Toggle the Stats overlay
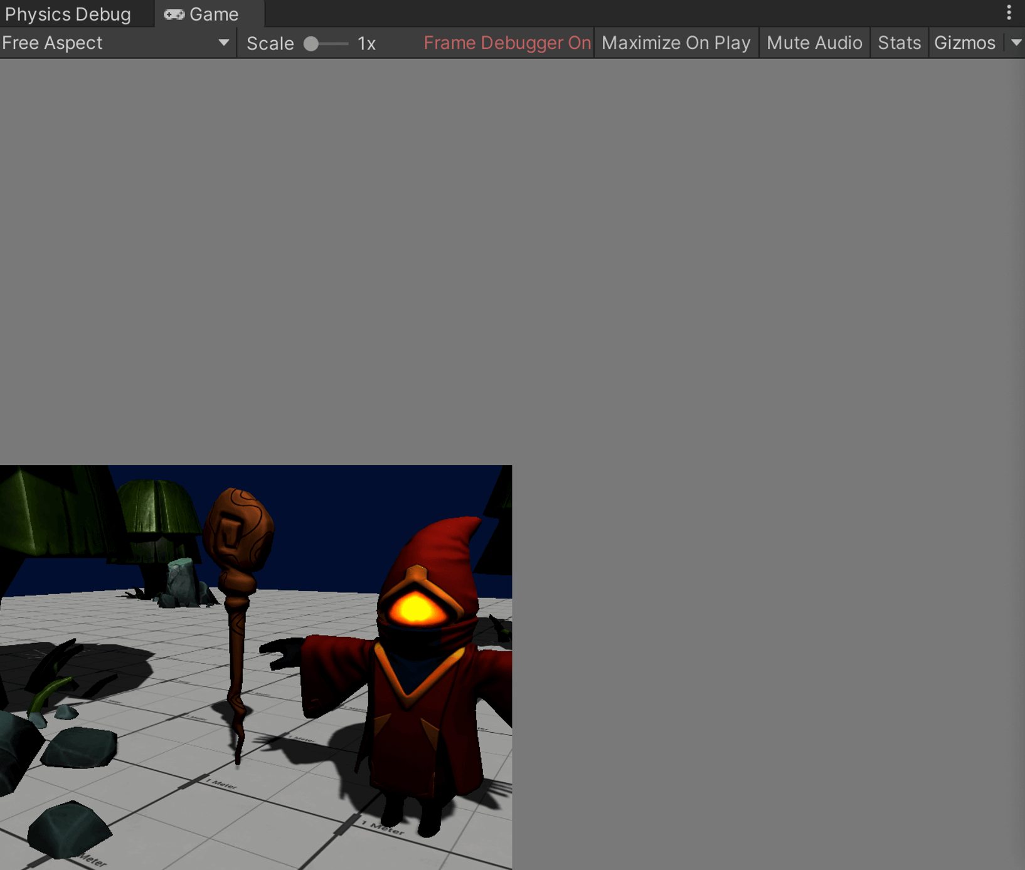The height and width of the screenshot is (870, 1025). coord(899,43)
